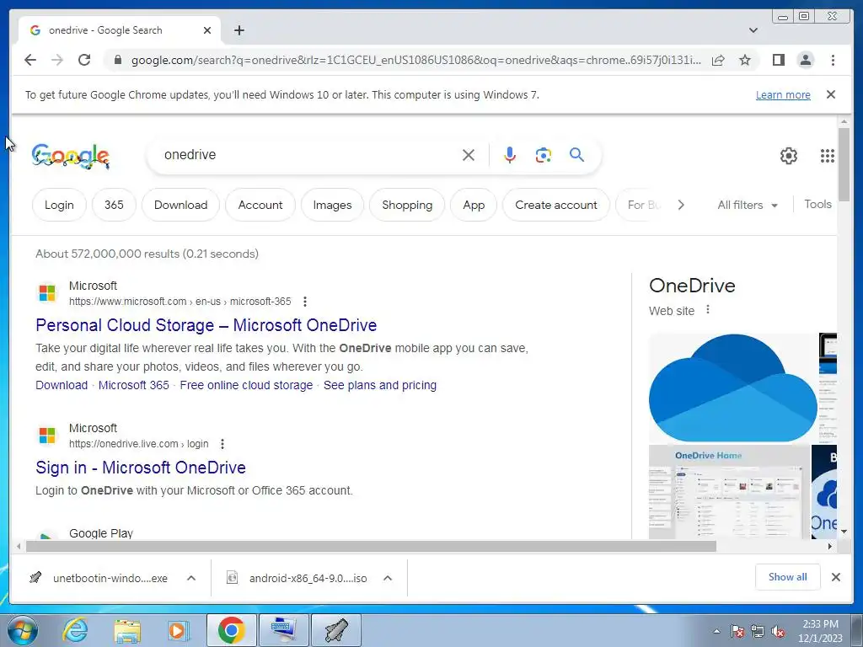Open the All filters dropdown
This screenshot has height=647, width=863.
(748, 205)
